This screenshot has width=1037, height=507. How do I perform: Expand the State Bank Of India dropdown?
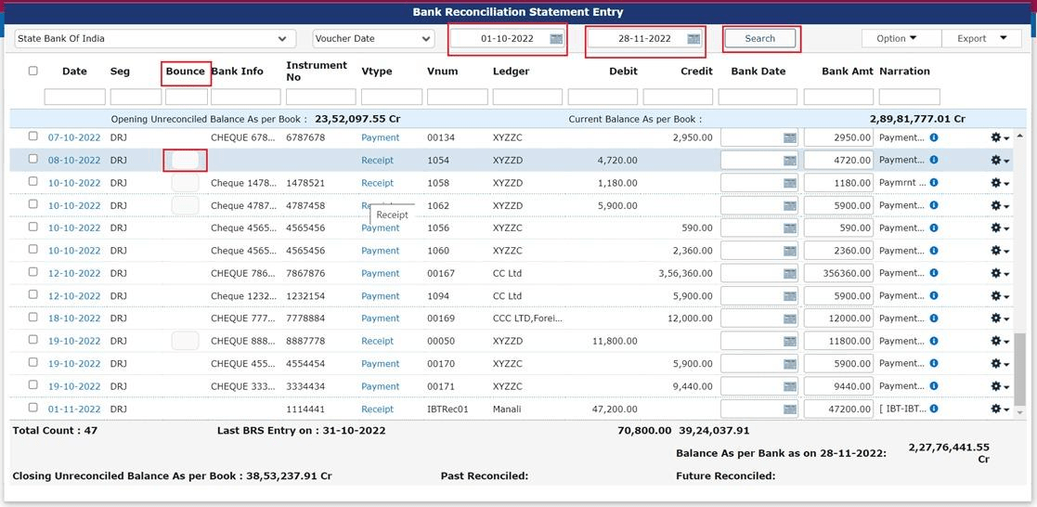coord(282,39)
